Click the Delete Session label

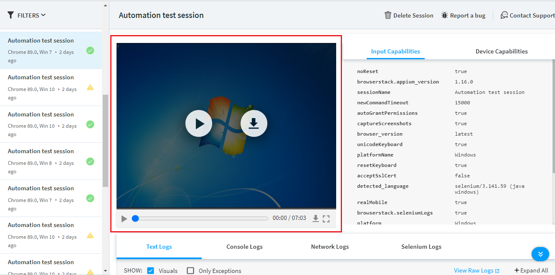click(x=413, y=15)
